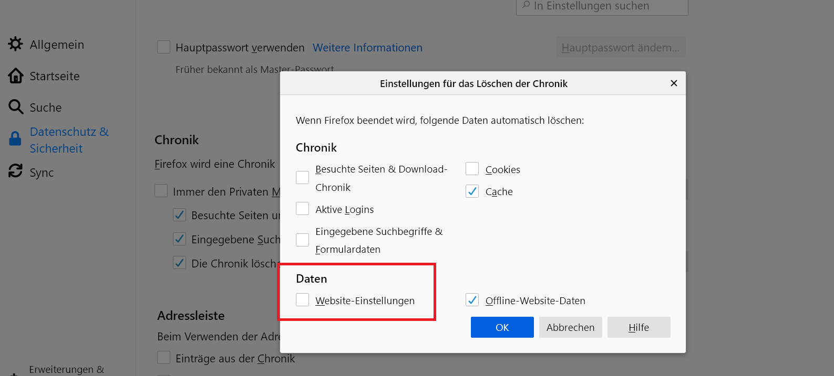Screen dimensions: 834x376
Task: Click the Abbrechen button
Action: click(x=570, y=327)
